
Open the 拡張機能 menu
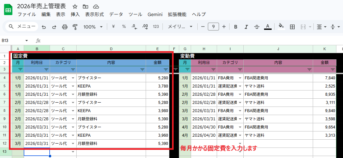(177, 14)
